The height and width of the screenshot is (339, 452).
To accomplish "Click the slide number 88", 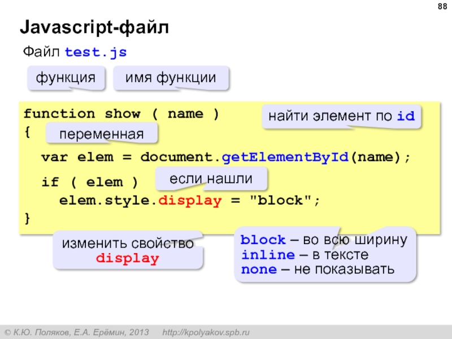I will pyautogui.click(x=442, y=6).
